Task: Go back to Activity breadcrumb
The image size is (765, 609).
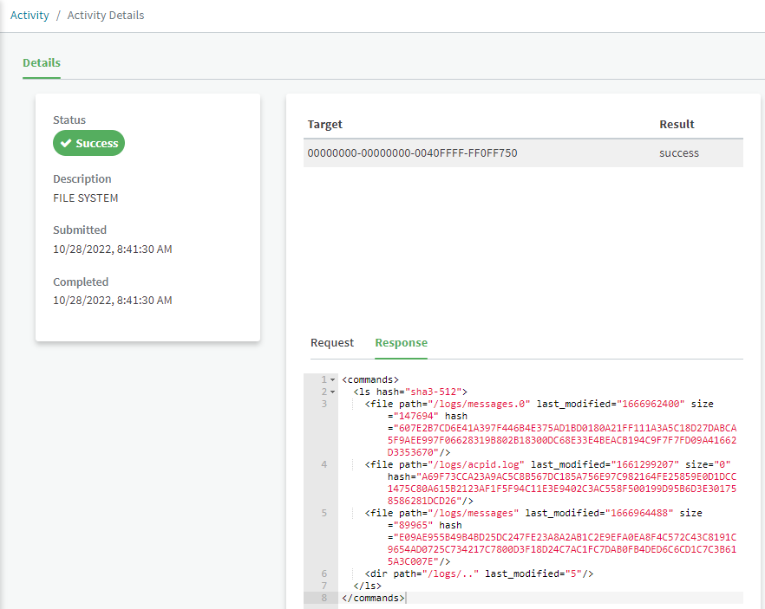Action: [29, 16]
